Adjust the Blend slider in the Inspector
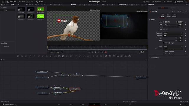The image size is (189, 106). 170,41
